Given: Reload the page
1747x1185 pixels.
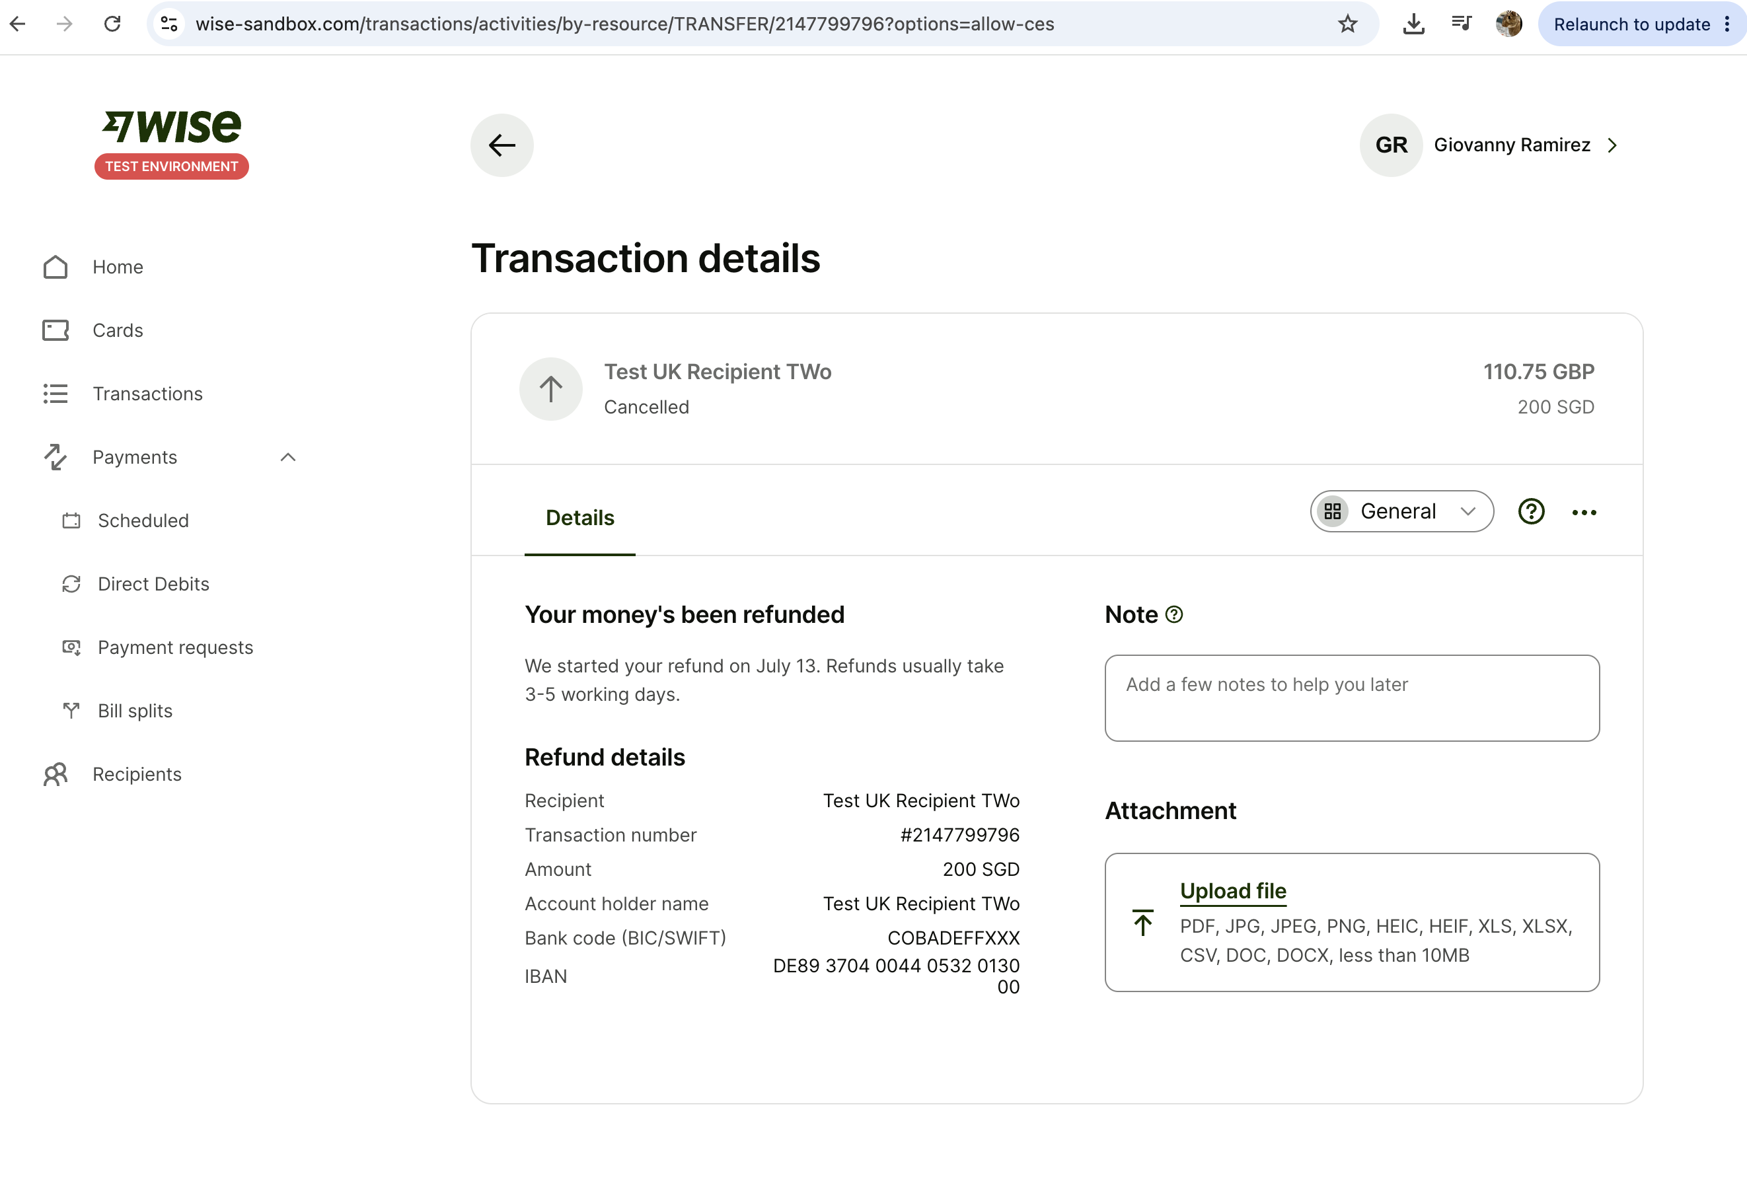Looking at the screenshot, I should (112, 24).
